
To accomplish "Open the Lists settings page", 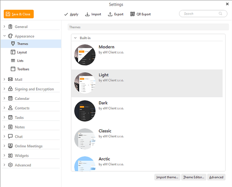I will [31, 61].
